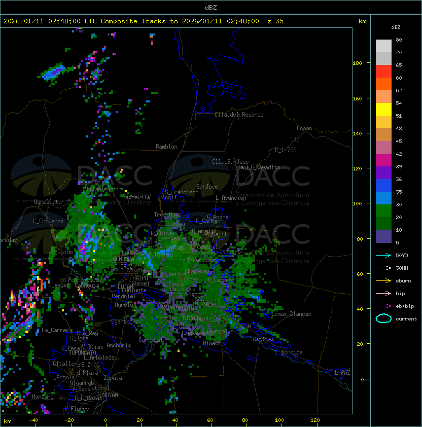
Task: Click the 20 dBZ green swatch
Action: [383, 223]
